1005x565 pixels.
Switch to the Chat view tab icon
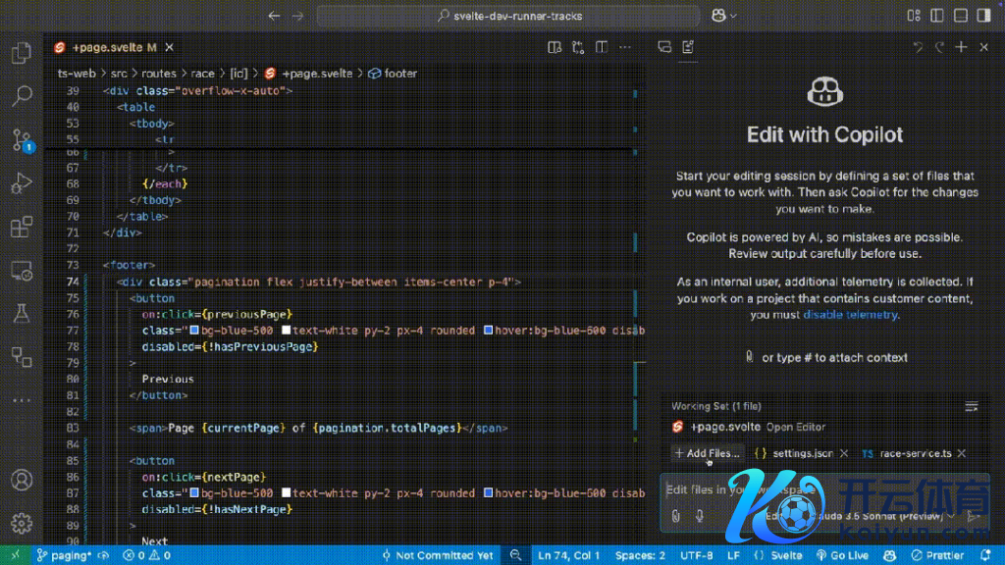[x=664, y=47]
